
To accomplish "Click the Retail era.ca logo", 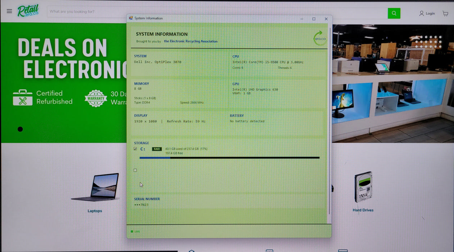I will pyautogui.click(x=28, y=11).
